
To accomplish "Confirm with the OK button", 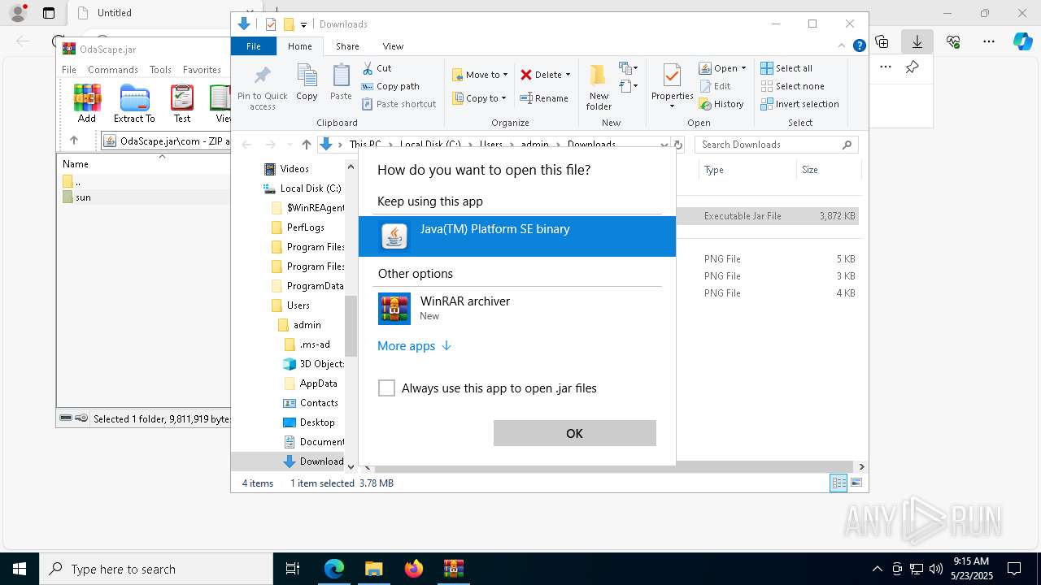I will 574,433.
